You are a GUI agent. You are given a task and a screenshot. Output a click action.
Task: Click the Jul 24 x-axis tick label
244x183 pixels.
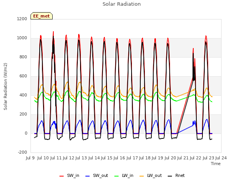coord(221,158)
